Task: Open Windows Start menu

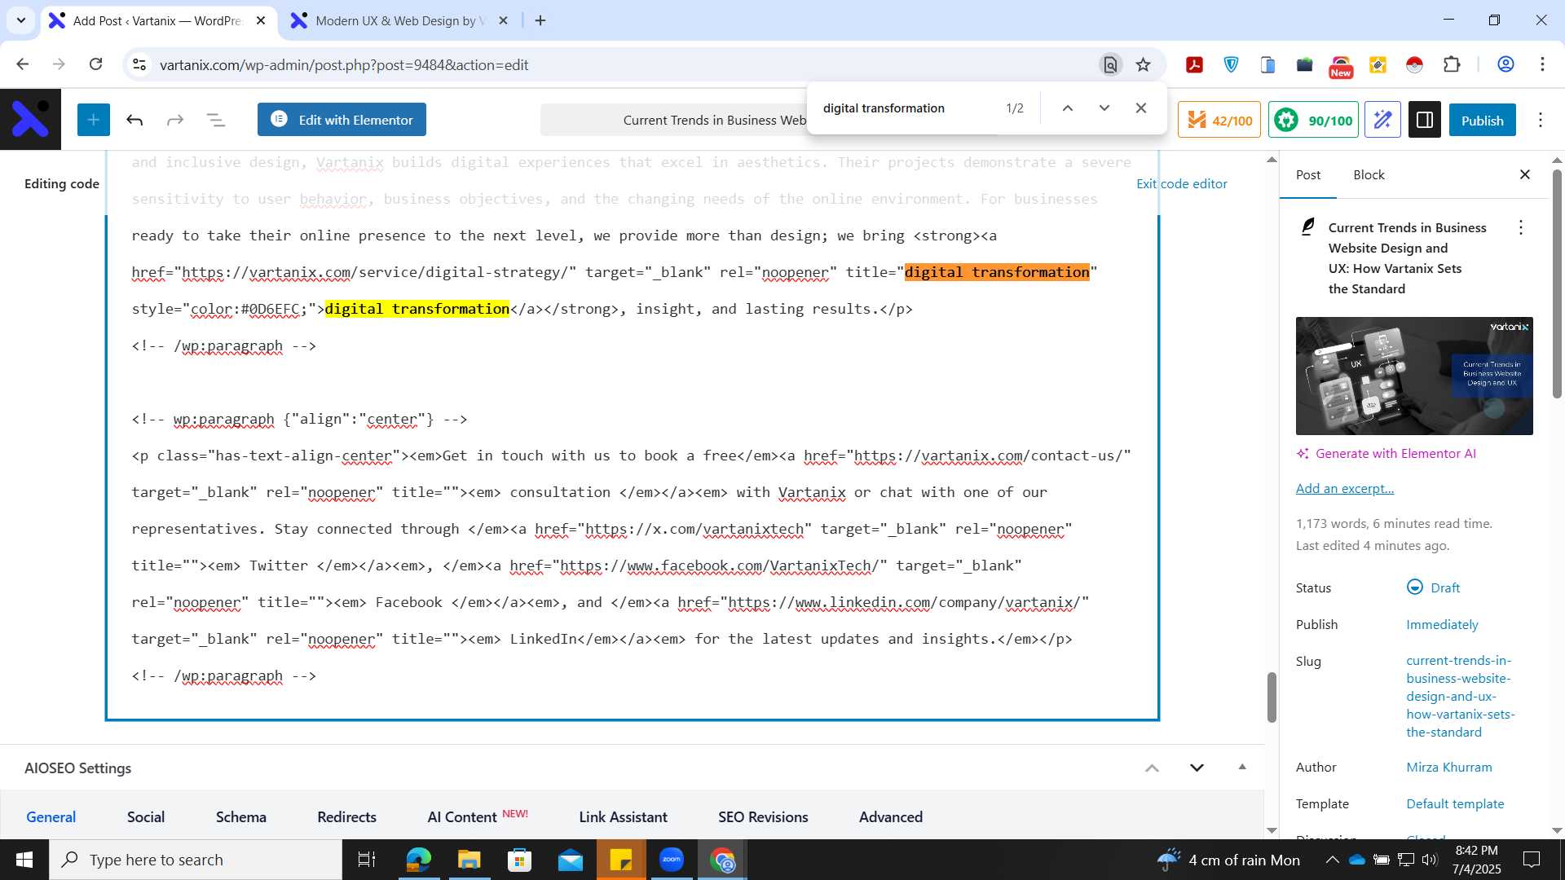Action: pos(24,860)
